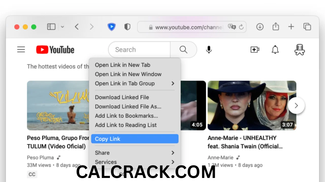Click the CC badge under Peso Pluma
The image size is (325, 182).
(x=32, y=174)
